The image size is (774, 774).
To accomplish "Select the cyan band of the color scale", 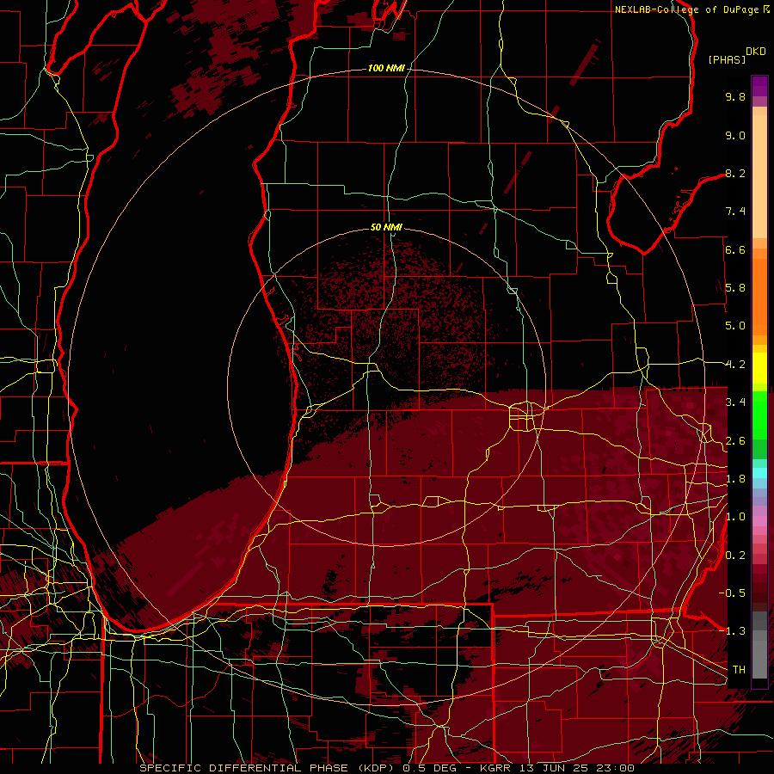I will coord(759,473).
